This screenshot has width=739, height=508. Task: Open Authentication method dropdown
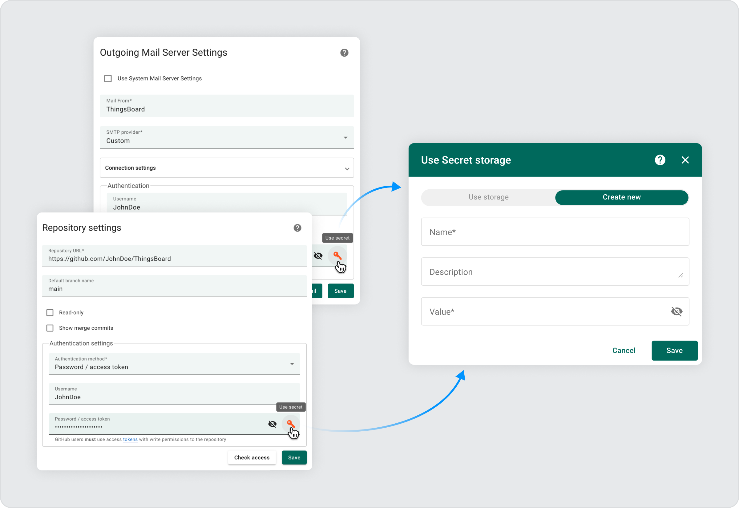174,364
